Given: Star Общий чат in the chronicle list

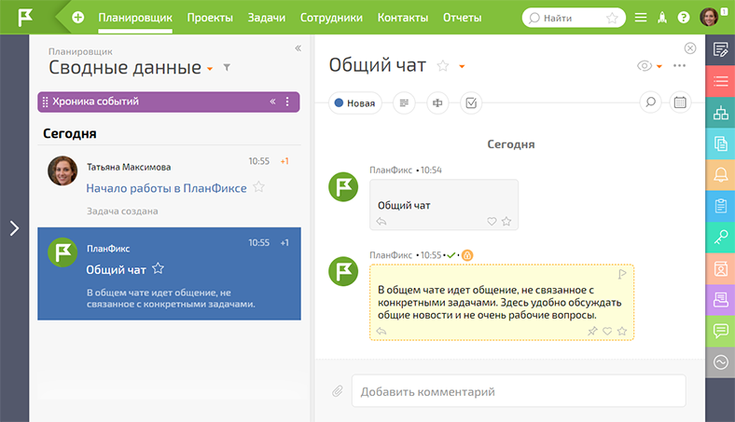Looking at the screenshot, I should tap(158, 268).
